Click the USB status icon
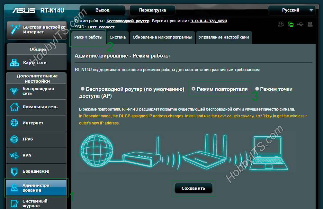This screenshot has width=323, height=209. [x=301, y=24]
